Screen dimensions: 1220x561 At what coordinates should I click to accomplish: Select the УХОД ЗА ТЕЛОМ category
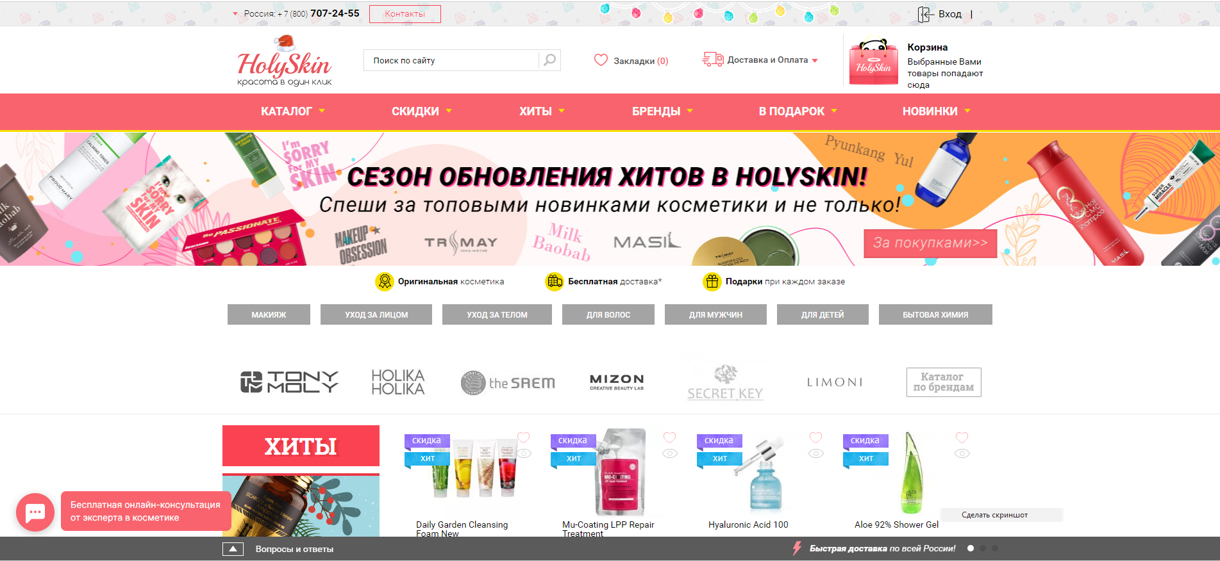tap(497, 314)
